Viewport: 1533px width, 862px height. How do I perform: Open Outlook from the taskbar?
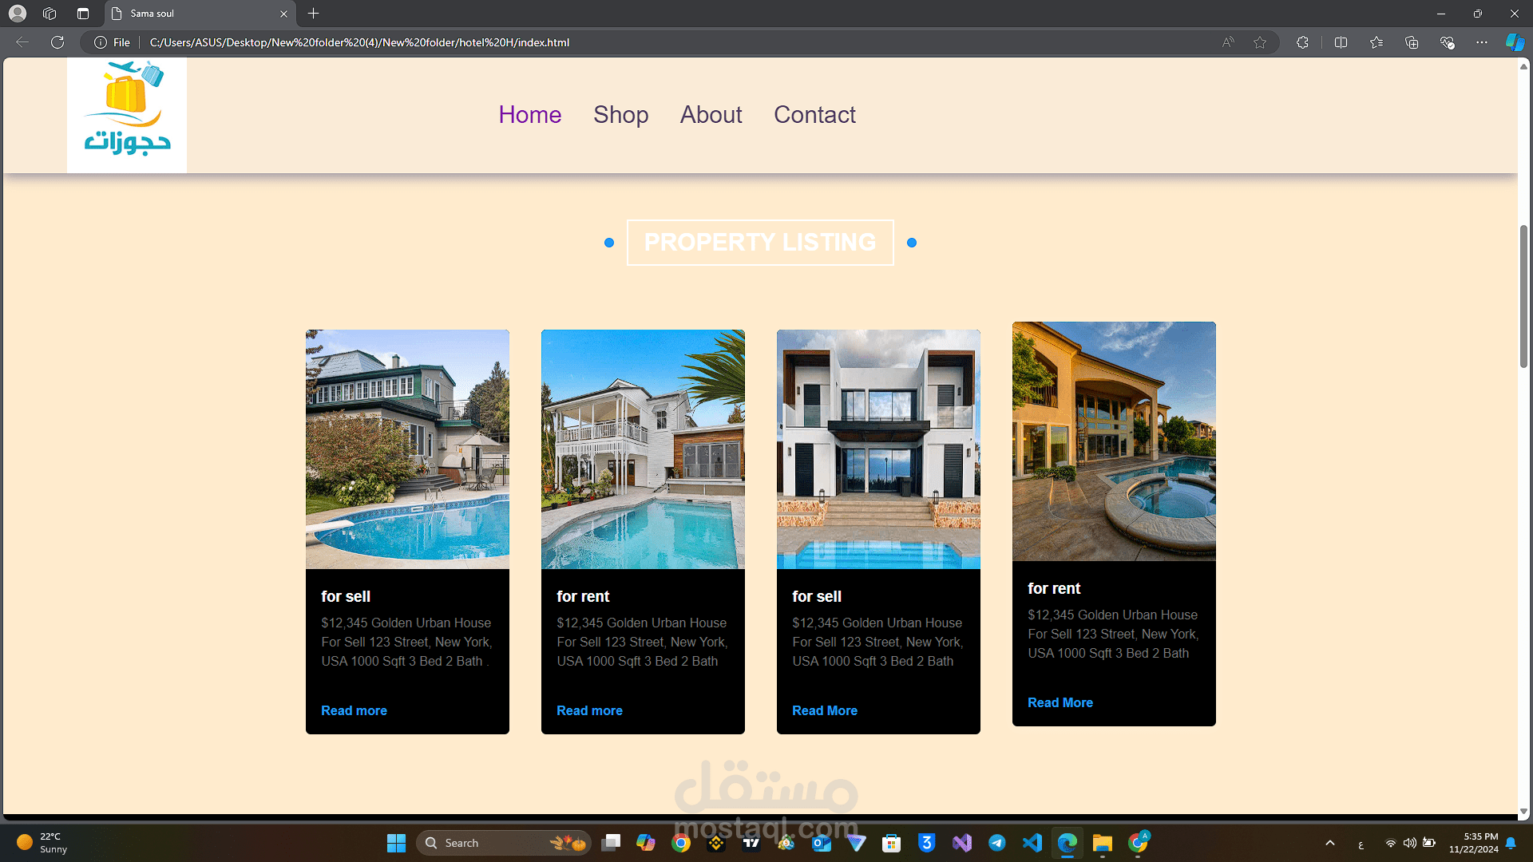(822, 843)
